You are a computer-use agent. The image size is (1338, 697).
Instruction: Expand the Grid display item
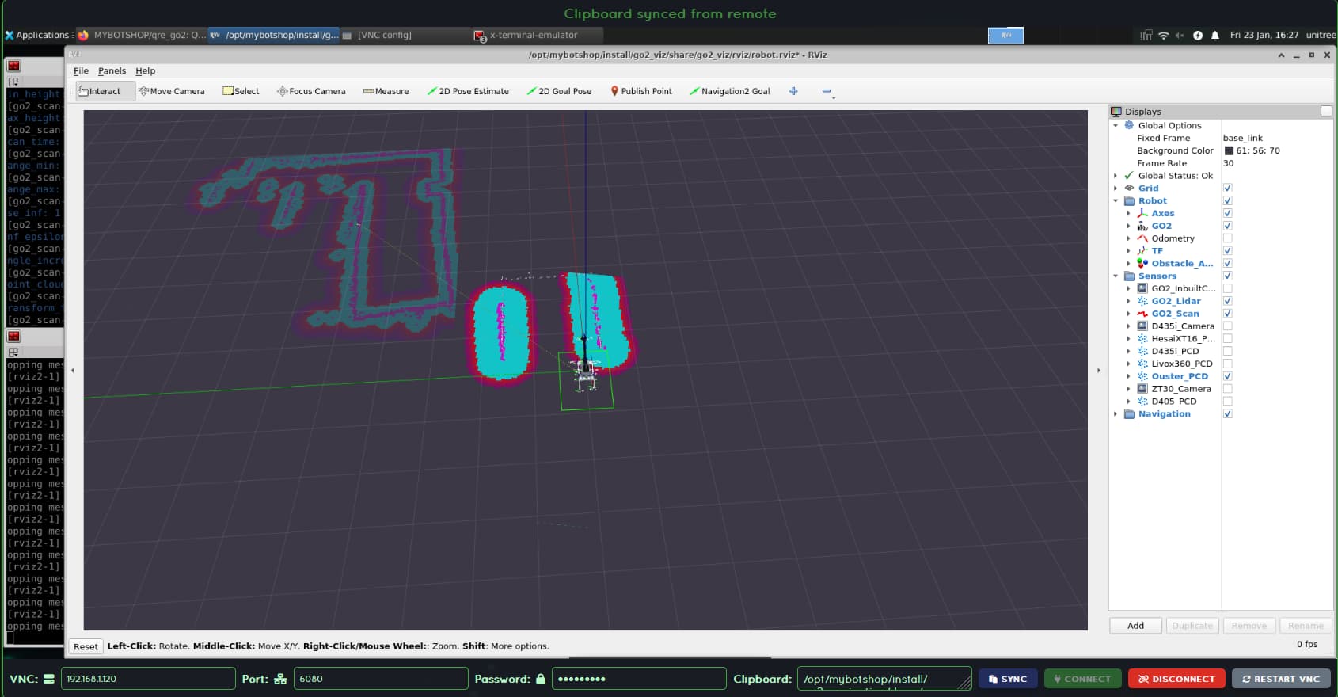click(1116, 189)
